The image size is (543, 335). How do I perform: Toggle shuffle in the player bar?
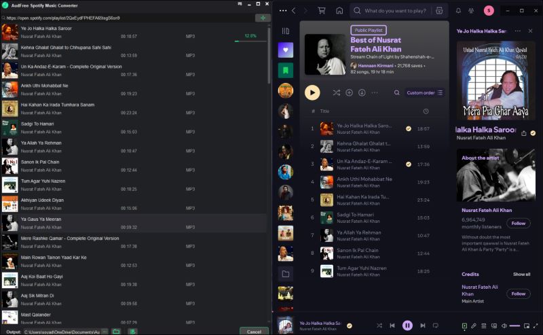[379, 325]
